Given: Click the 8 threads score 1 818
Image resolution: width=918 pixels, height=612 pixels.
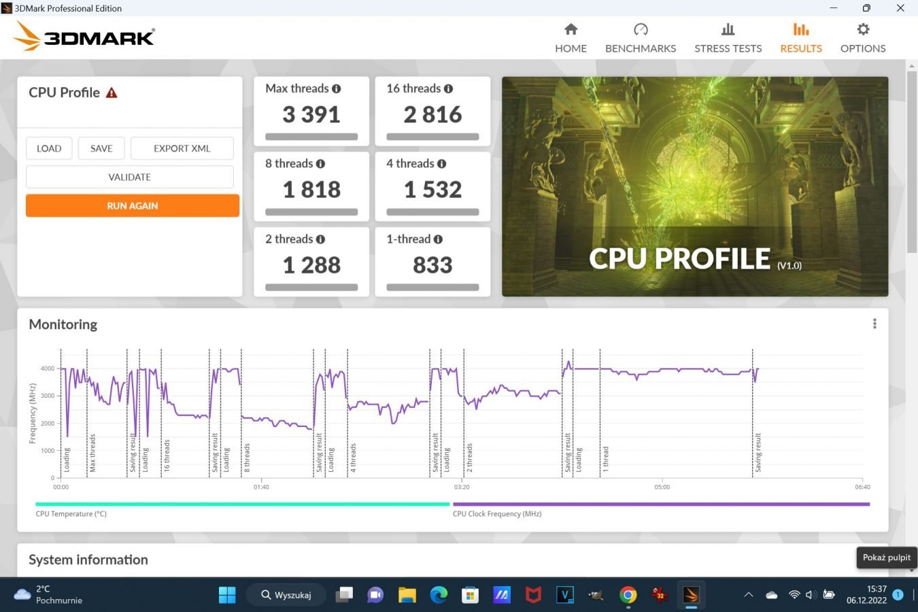Looking at the screenshot, I should click(311, 189).
